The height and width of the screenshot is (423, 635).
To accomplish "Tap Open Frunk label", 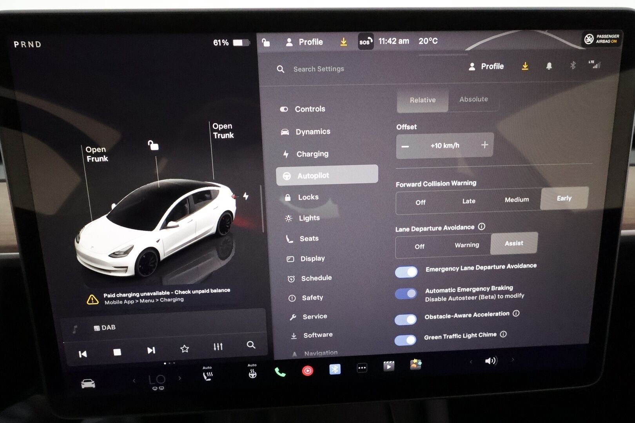I will pyautogui.click(x=97, y=154).
